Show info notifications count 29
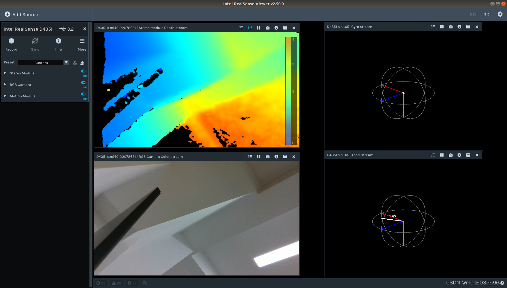 pyautogui.click(x=132, y=283)
